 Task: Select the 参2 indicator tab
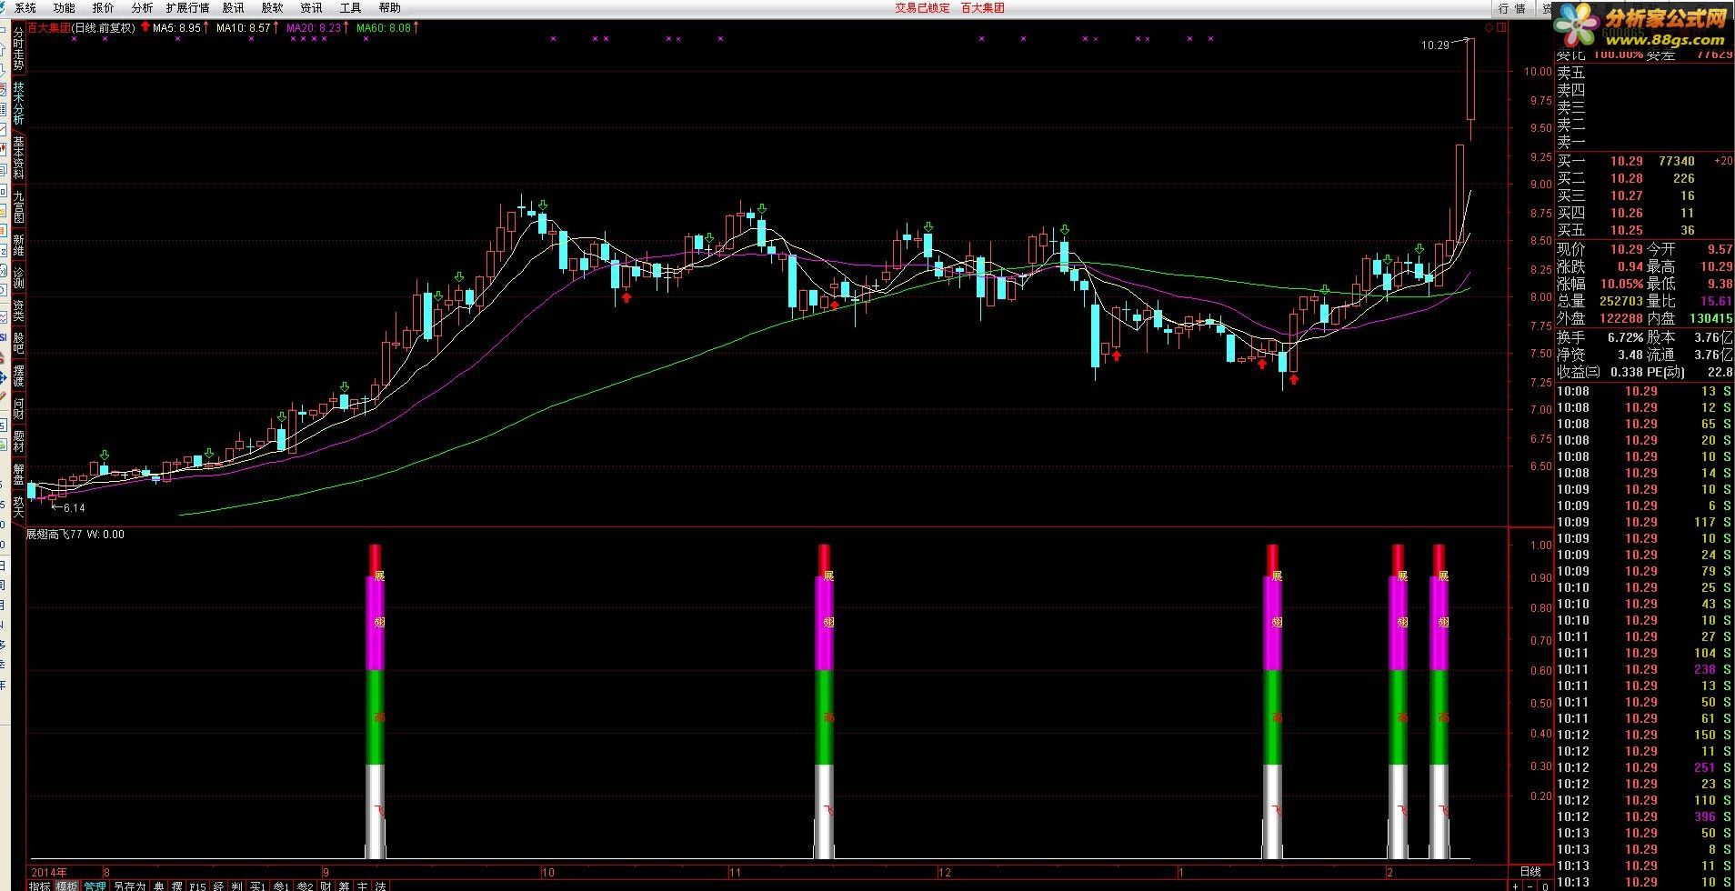[x=305, y=886]
